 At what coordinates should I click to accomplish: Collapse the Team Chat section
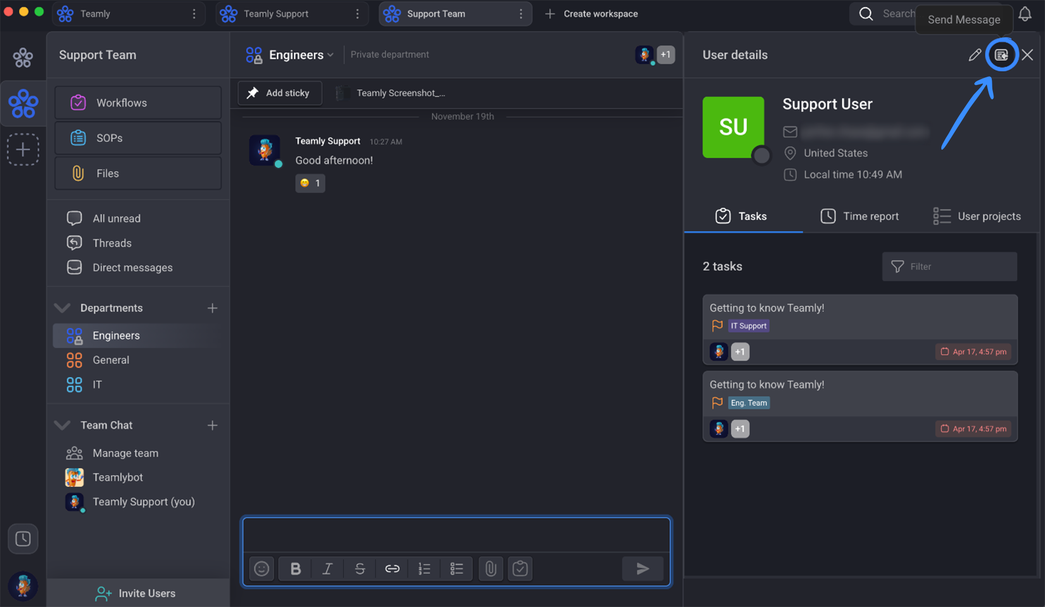(x=63, y=425)
